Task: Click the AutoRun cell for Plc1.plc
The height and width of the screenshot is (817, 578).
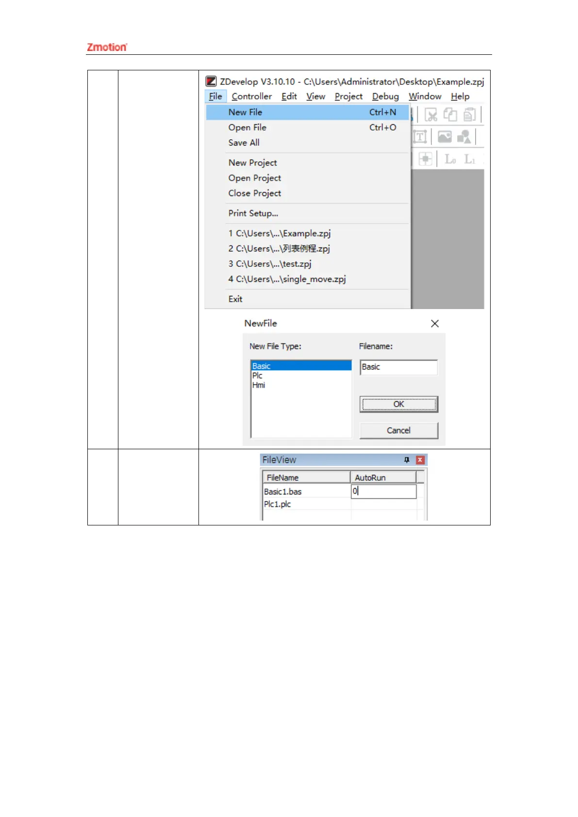Action: 383,504
